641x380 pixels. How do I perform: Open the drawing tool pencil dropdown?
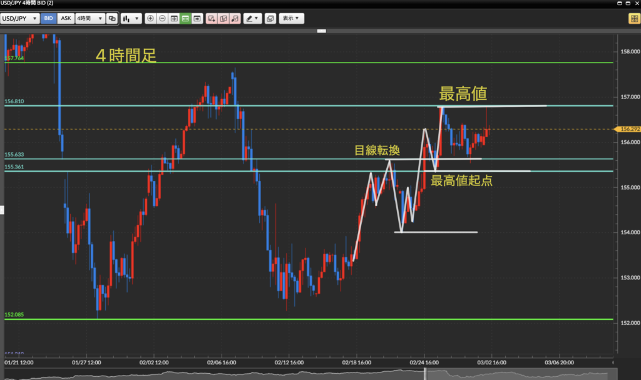[253, 19]
